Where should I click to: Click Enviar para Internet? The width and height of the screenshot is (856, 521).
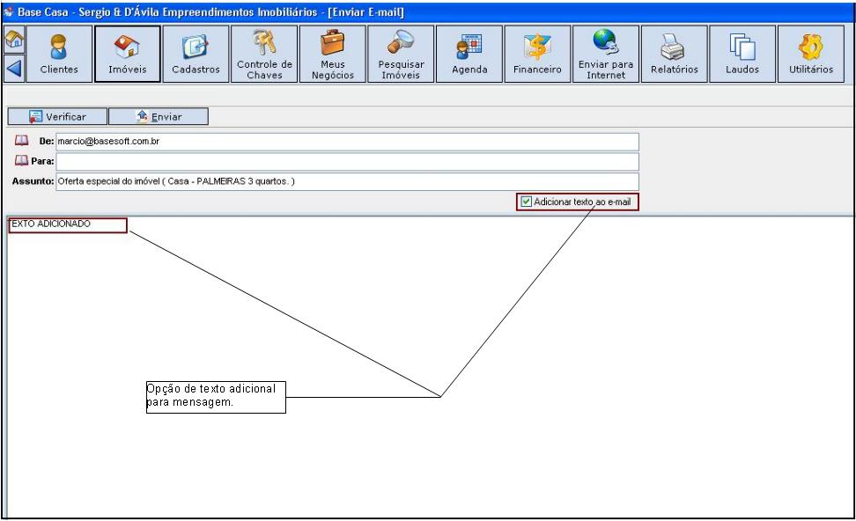(606, 54)
